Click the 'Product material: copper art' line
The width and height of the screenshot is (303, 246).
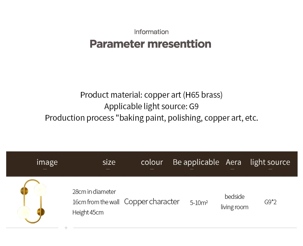(x=151, y=95)
